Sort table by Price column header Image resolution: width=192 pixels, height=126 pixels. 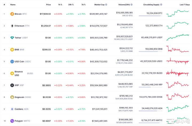coord(48,5)
